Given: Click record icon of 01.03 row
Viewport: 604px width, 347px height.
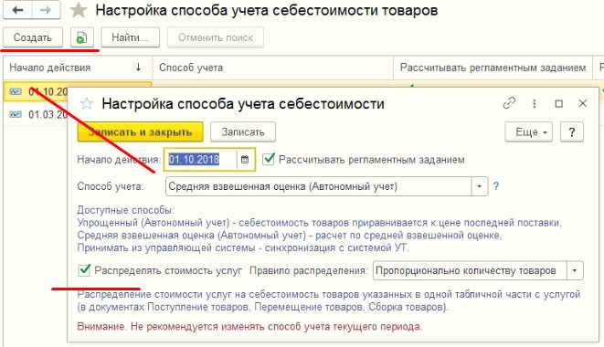Looking at the screenshot, I should [16, 114].
